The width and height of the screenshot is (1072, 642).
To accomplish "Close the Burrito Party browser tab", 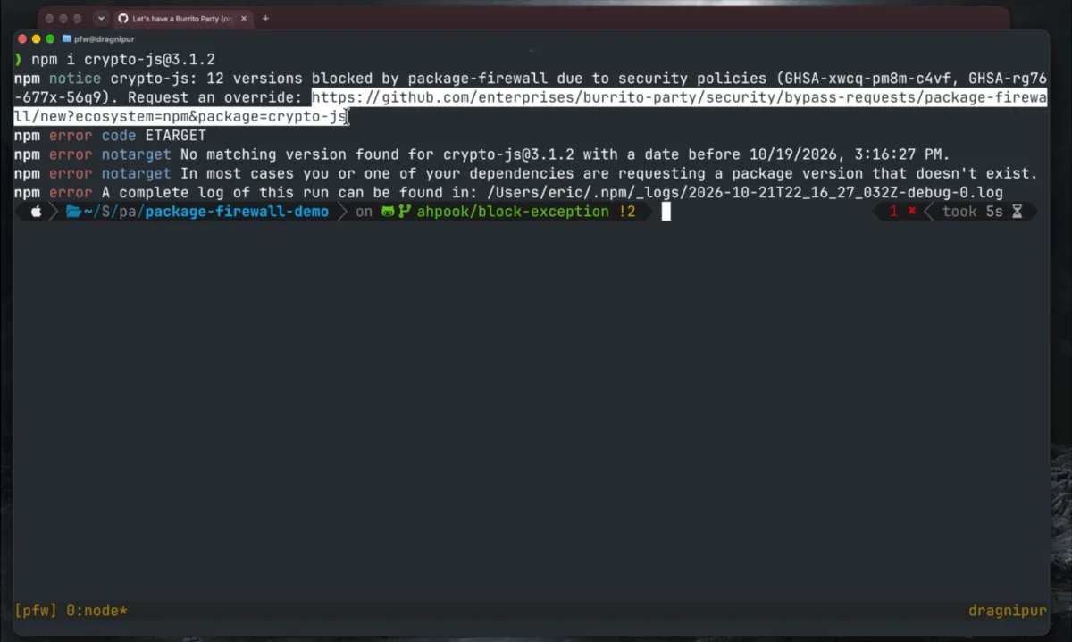I will point(244,18).
